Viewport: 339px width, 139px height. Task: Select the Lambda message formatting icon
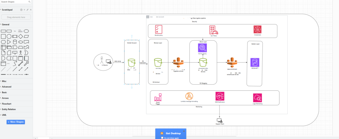[189, 96]
